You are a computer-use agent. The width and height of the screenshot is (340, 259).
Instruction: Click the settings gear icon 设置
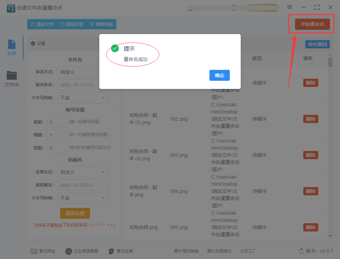(33, 44)
